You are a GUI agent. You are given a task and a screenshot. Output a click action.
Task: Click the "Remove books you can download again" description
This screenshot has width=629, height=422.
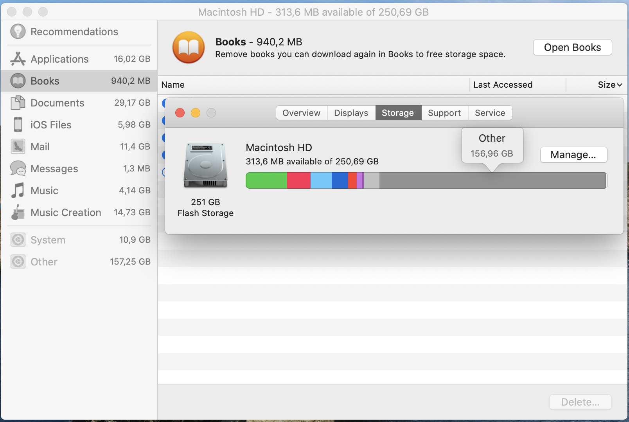pyautogui.click(x=360, y=54)
